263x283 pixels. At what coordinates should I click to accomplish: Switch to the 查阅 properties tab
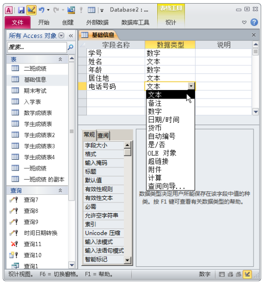[103, 136]
